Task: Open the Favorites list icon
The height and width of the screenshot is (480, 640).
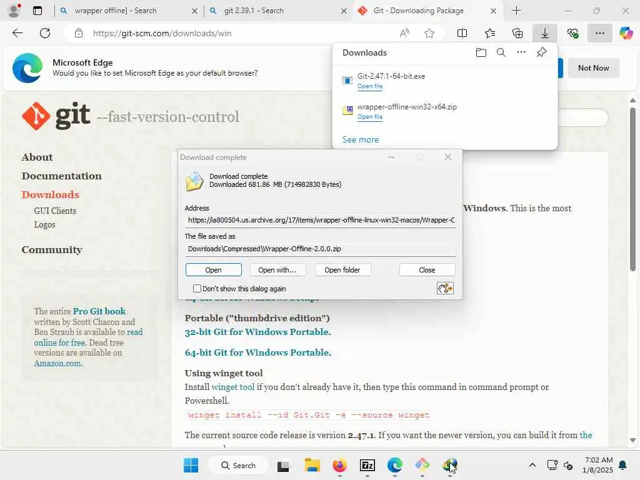Action: [490, 33]
